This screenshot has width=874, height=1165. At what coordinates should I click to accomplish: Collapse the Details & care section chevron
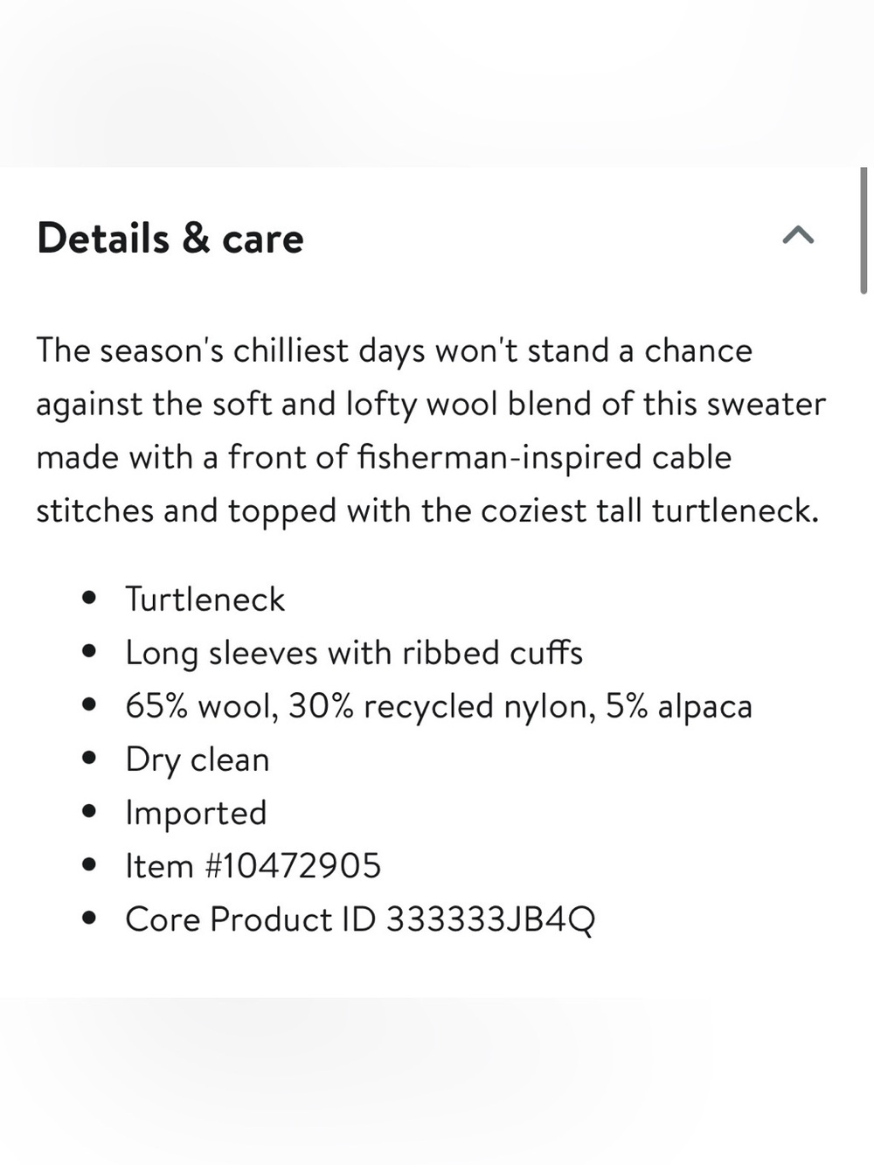coord(798,235)
